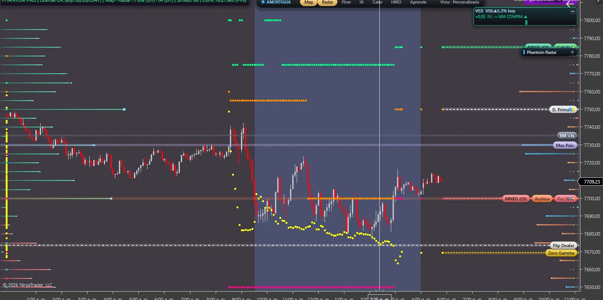Select the EM +1s level label
This screenshot has width=603, height=300.
(567, 136)
